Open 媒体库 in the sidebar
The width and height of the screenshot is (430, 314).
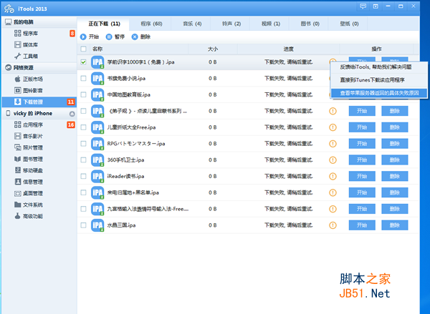[39, 44]
